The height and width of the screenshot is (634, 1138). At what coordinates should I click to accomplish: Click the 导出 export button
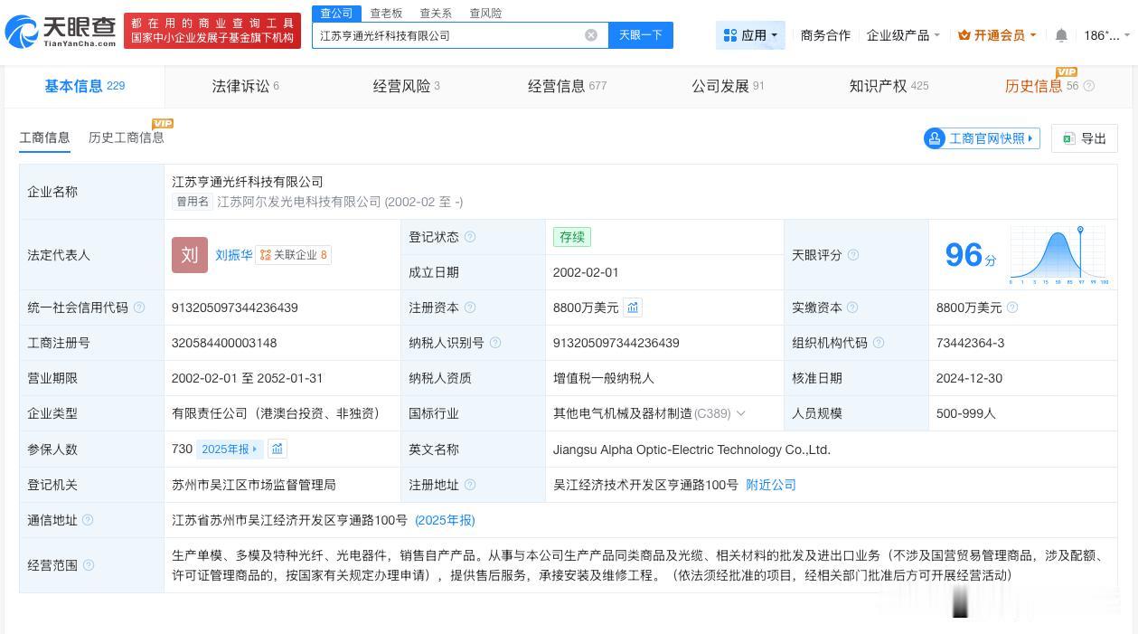click(x=1085, y=138)
